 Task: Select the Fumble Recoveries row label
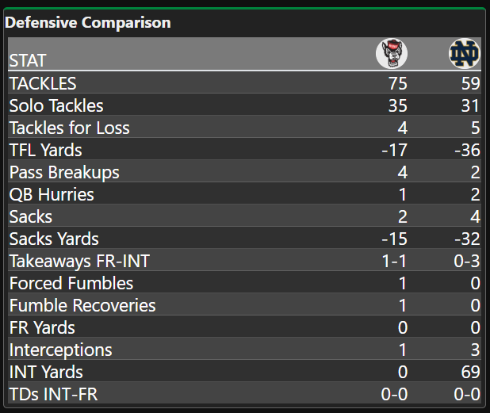click(82, 305)
